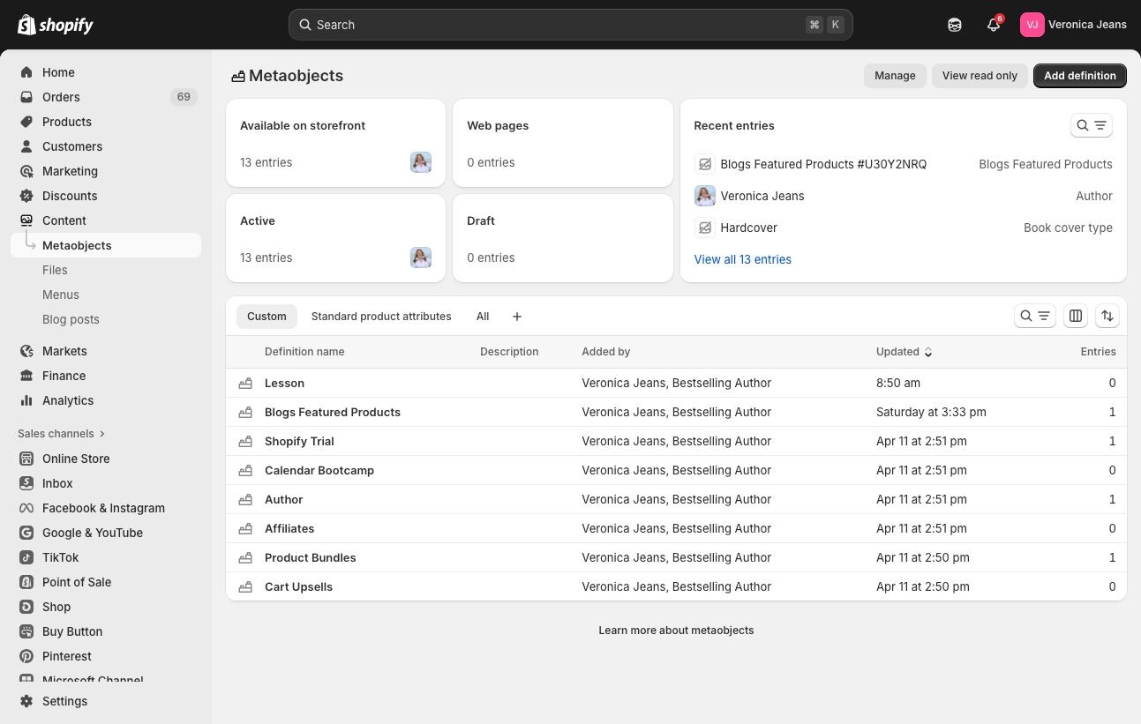The width and height of the screenshot is (1141, 724).
Task: Open Settings gear in sidebar
Action: pyautogui.click(x=64, y=701)
